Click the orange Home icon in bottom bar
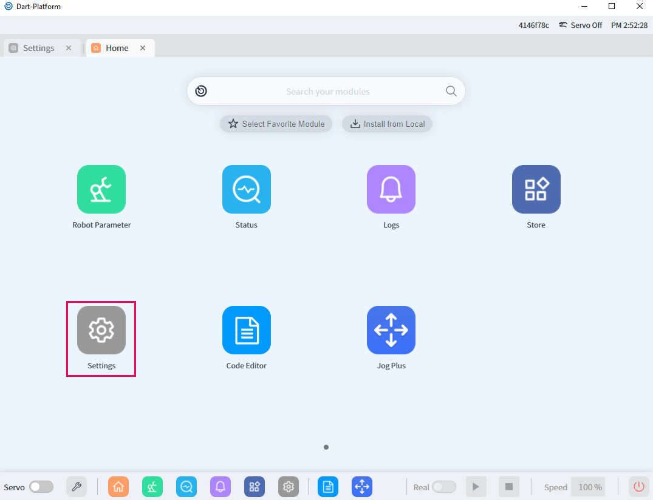 point(118,487)
